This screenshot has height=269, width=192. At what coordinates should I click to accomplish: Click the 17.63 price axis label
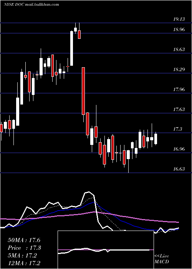179,109
